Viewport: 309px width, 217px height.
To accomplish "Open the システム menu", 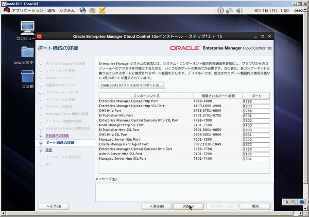I will point(67,10).
